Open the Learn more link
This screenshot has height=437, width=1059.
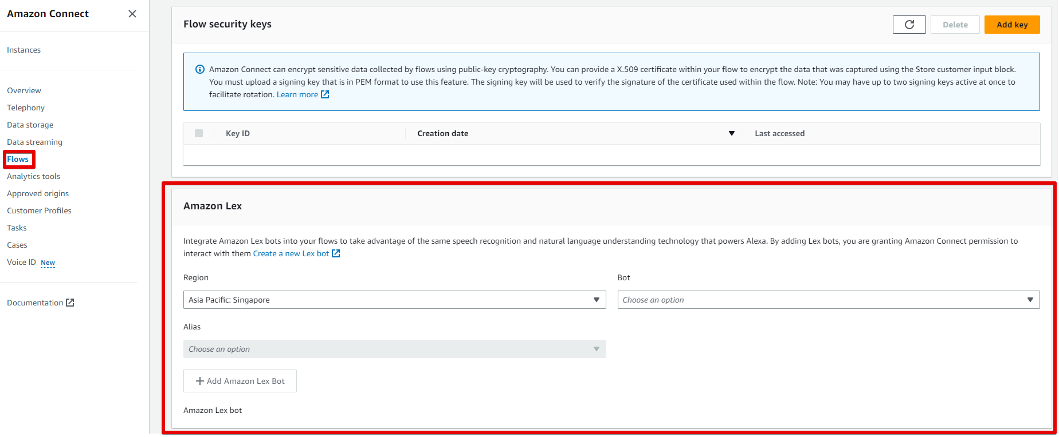pyautogui.click(x=297, y=94)
